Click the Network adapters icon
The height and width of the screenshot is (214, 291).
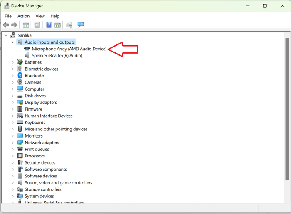20,143
